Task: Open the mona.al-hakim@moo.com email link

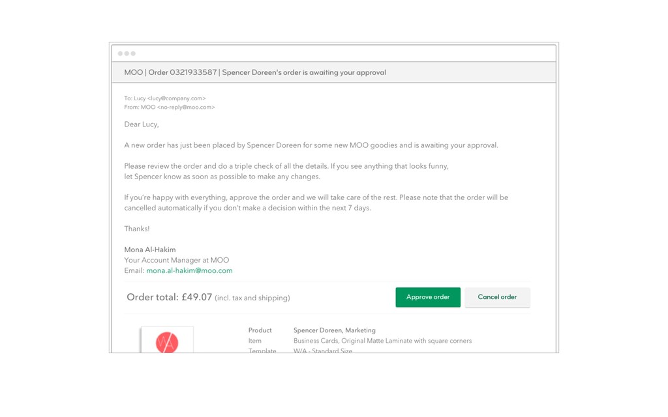Action: pyautogui.click(x=190, y=270)
